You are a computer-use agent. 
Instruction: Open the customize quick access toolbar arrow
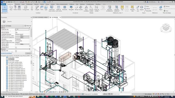pos(52,2)
